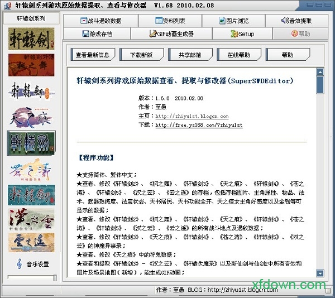Click the music volume slider under 音乐设置
The image size is (335, 298).
pyautogui.click(x=31, y=277)
